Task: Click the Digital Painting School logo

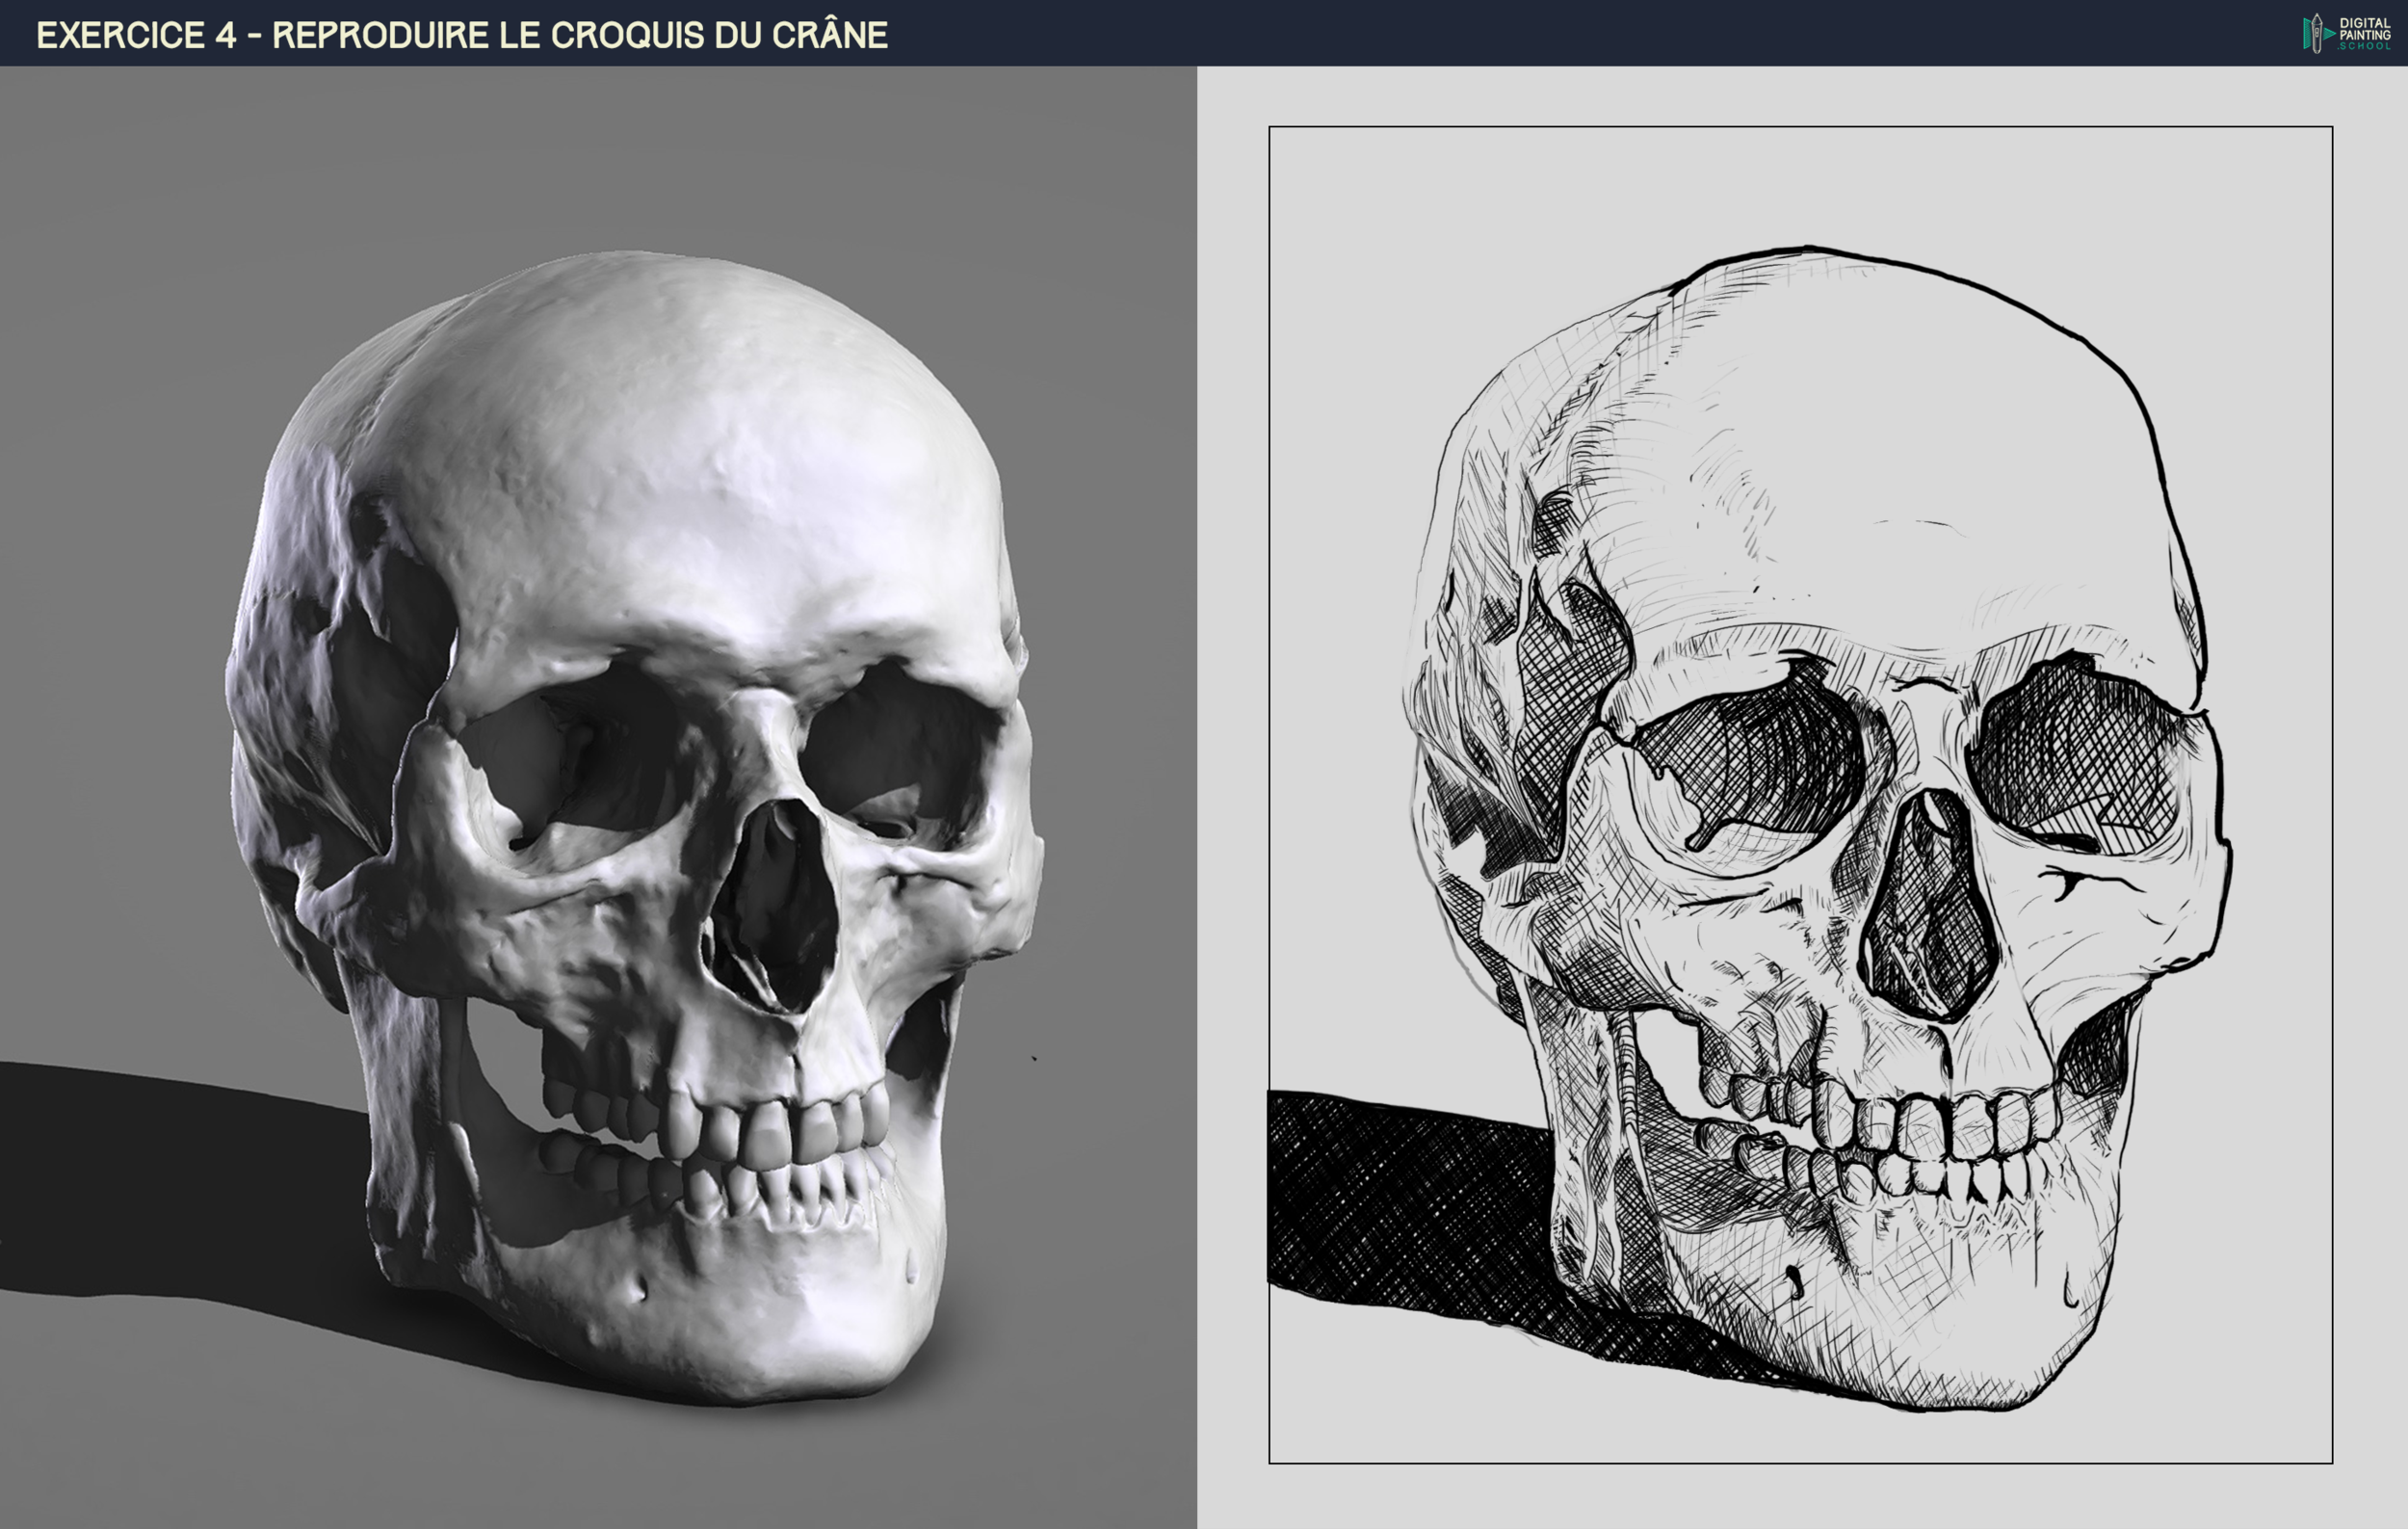Action: [x=2346, y=33]
